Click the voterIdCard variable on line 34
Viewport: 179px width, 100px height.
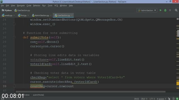[x=40, y=64]
